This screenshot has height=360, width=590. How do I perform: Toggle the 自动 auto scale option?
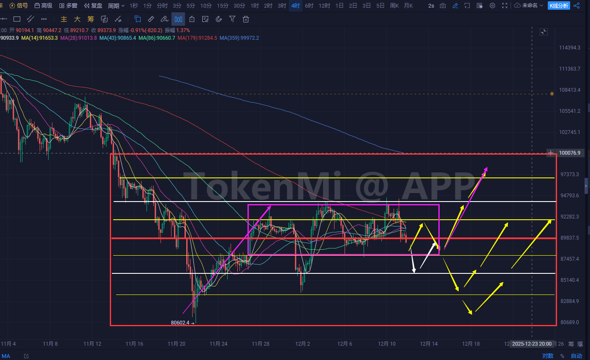(576, 356)
